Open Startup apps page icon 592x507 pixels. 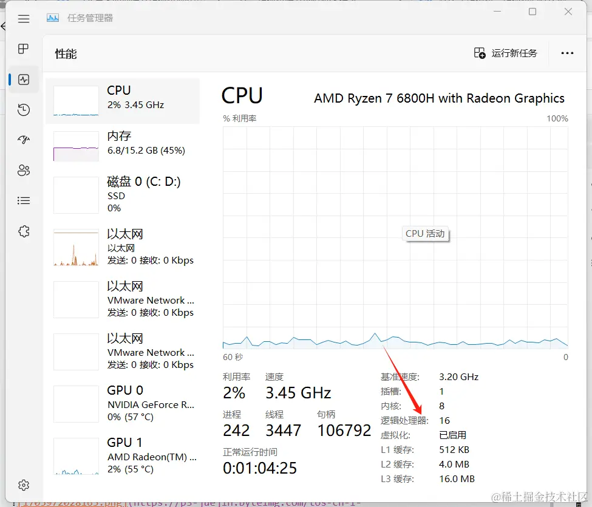coord(24,140)
